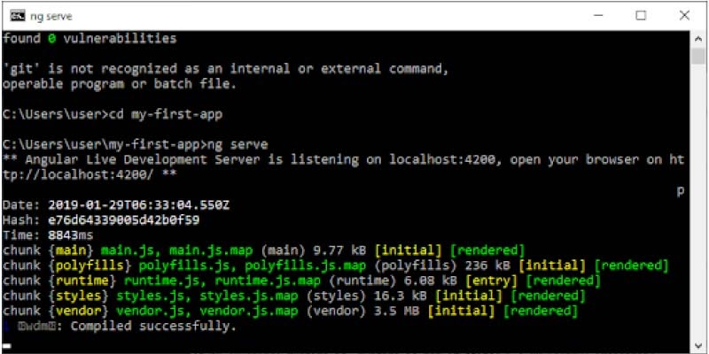Click the 'cd my-first-app' command line

coord(113,115)
